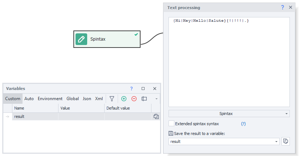Switch to the Auto variables tab
Viewport: 300px width, 156px height.
29,99
